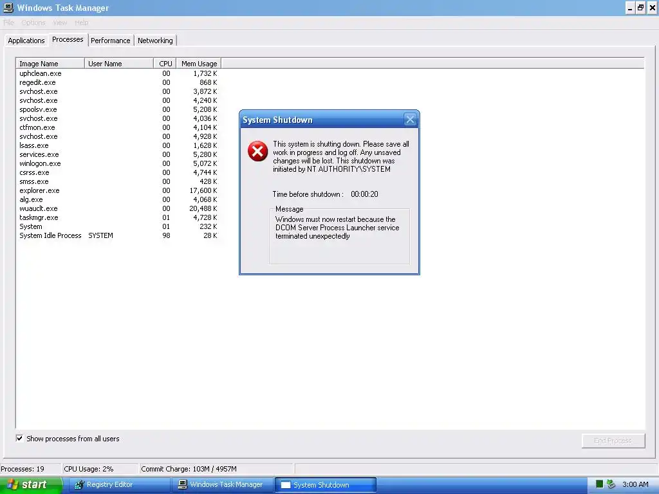Select the services.exe process
This screenshot has width=659, height=494.
pyautogui.click(x=118, y=154)
